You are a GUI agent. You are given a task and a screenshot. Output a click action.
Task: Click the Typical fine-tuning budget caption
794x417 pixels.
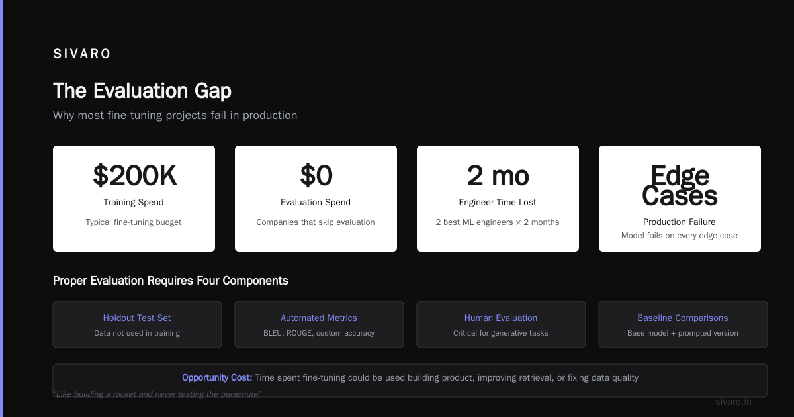point(134,222)
